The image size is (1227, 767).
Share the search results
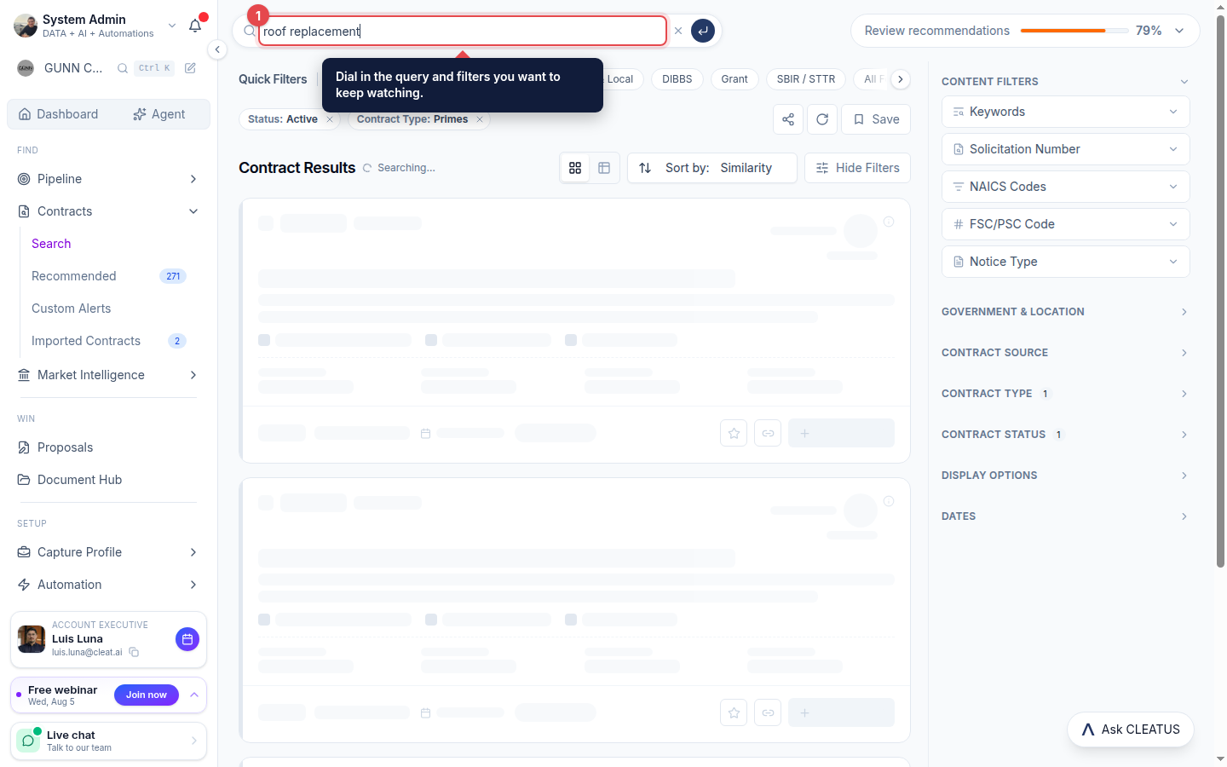pos(788,119)
